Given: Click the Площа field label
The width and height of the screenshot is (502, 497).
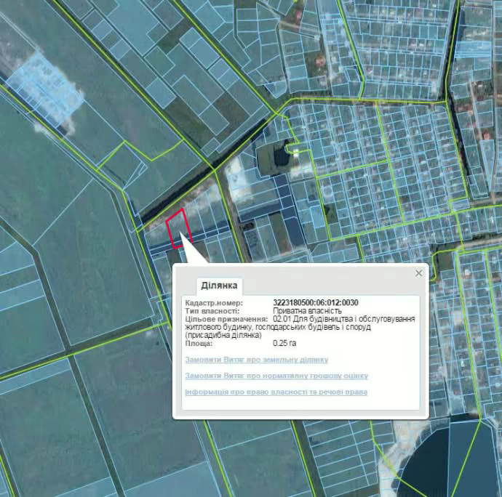Looking at the screenshot, I should (199, 342).
